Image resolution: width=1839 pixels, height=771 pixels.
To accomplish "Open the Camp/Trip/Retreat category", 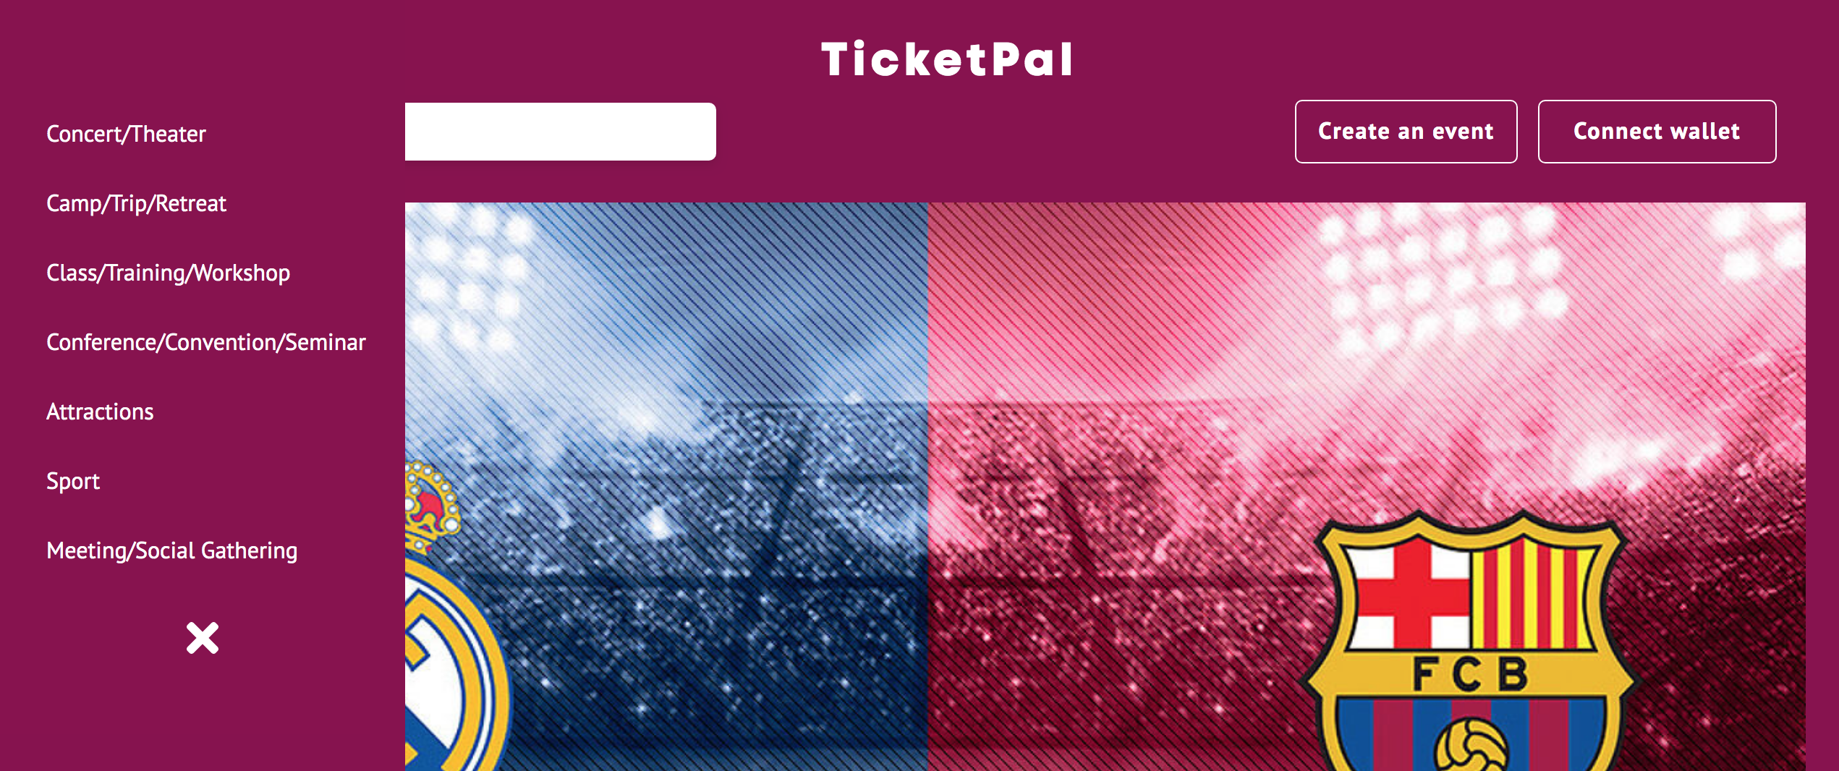I will [x=136, y=203].
